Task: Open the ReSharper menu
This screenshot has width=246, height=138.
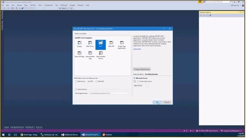Action: point(64,5)
